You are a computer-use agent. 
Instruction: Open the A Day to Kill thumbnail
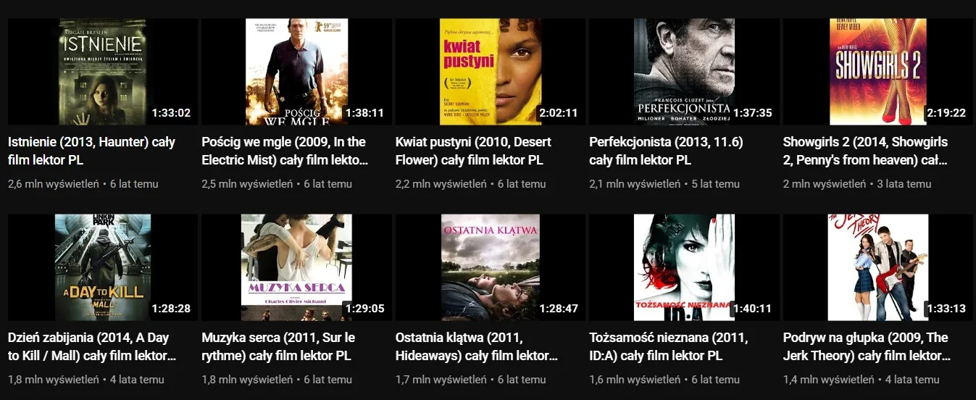click(x=102, y=267)
